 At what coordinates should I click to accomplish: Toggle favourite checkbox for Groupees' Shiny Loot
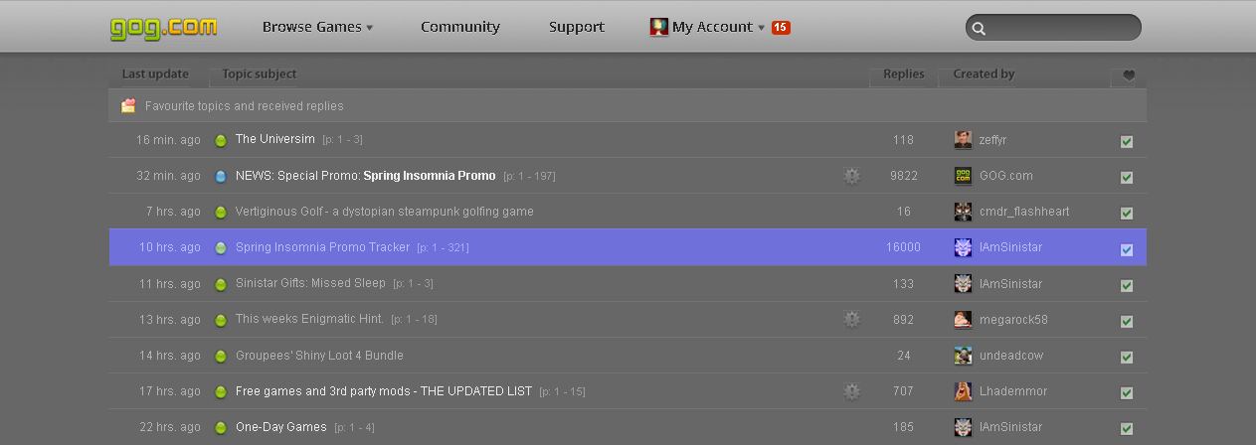tap(1127, 357)
